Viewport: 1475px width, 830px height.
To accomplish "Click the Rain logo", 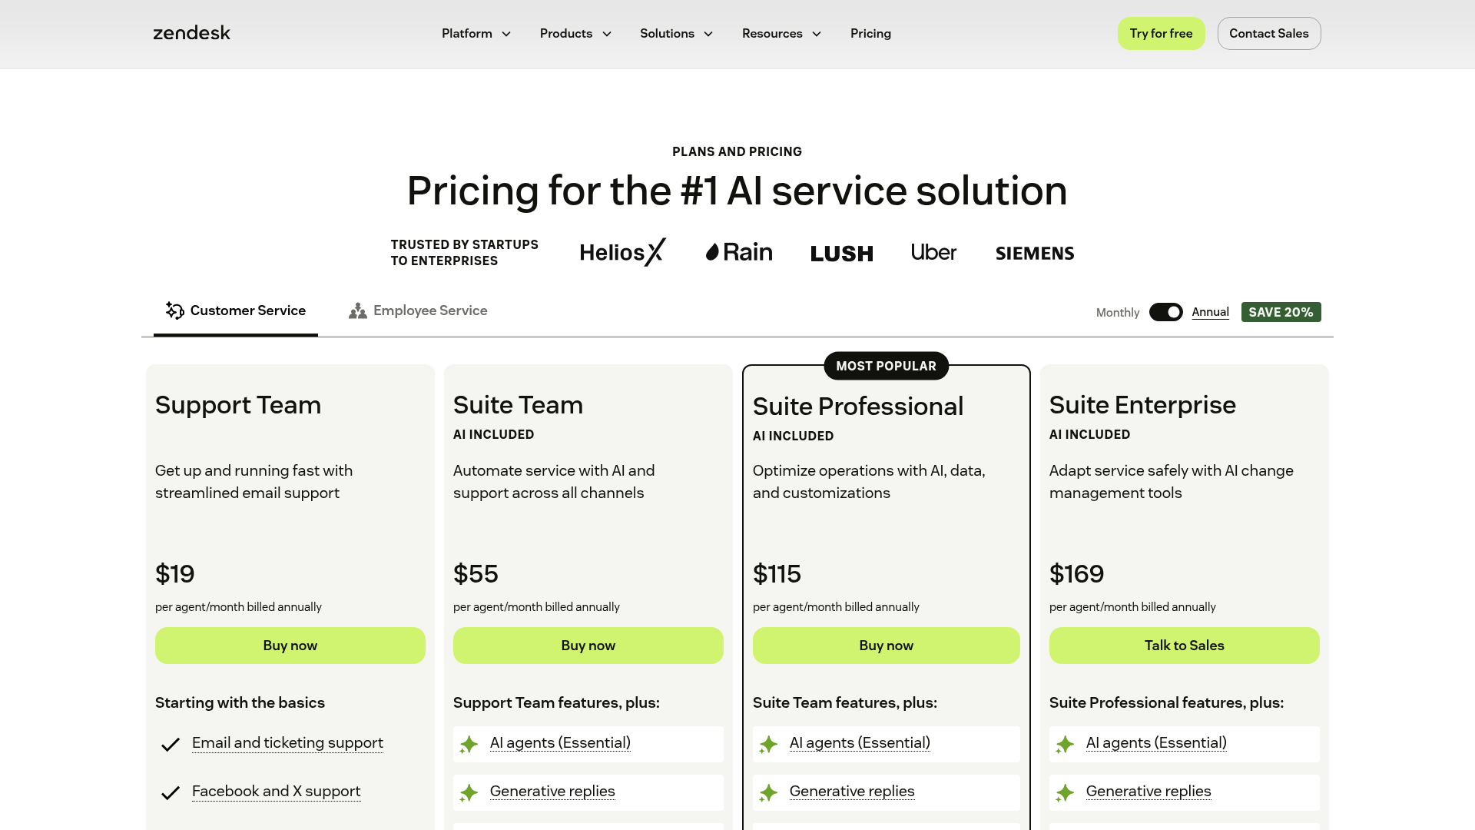I will pos(739,252).
